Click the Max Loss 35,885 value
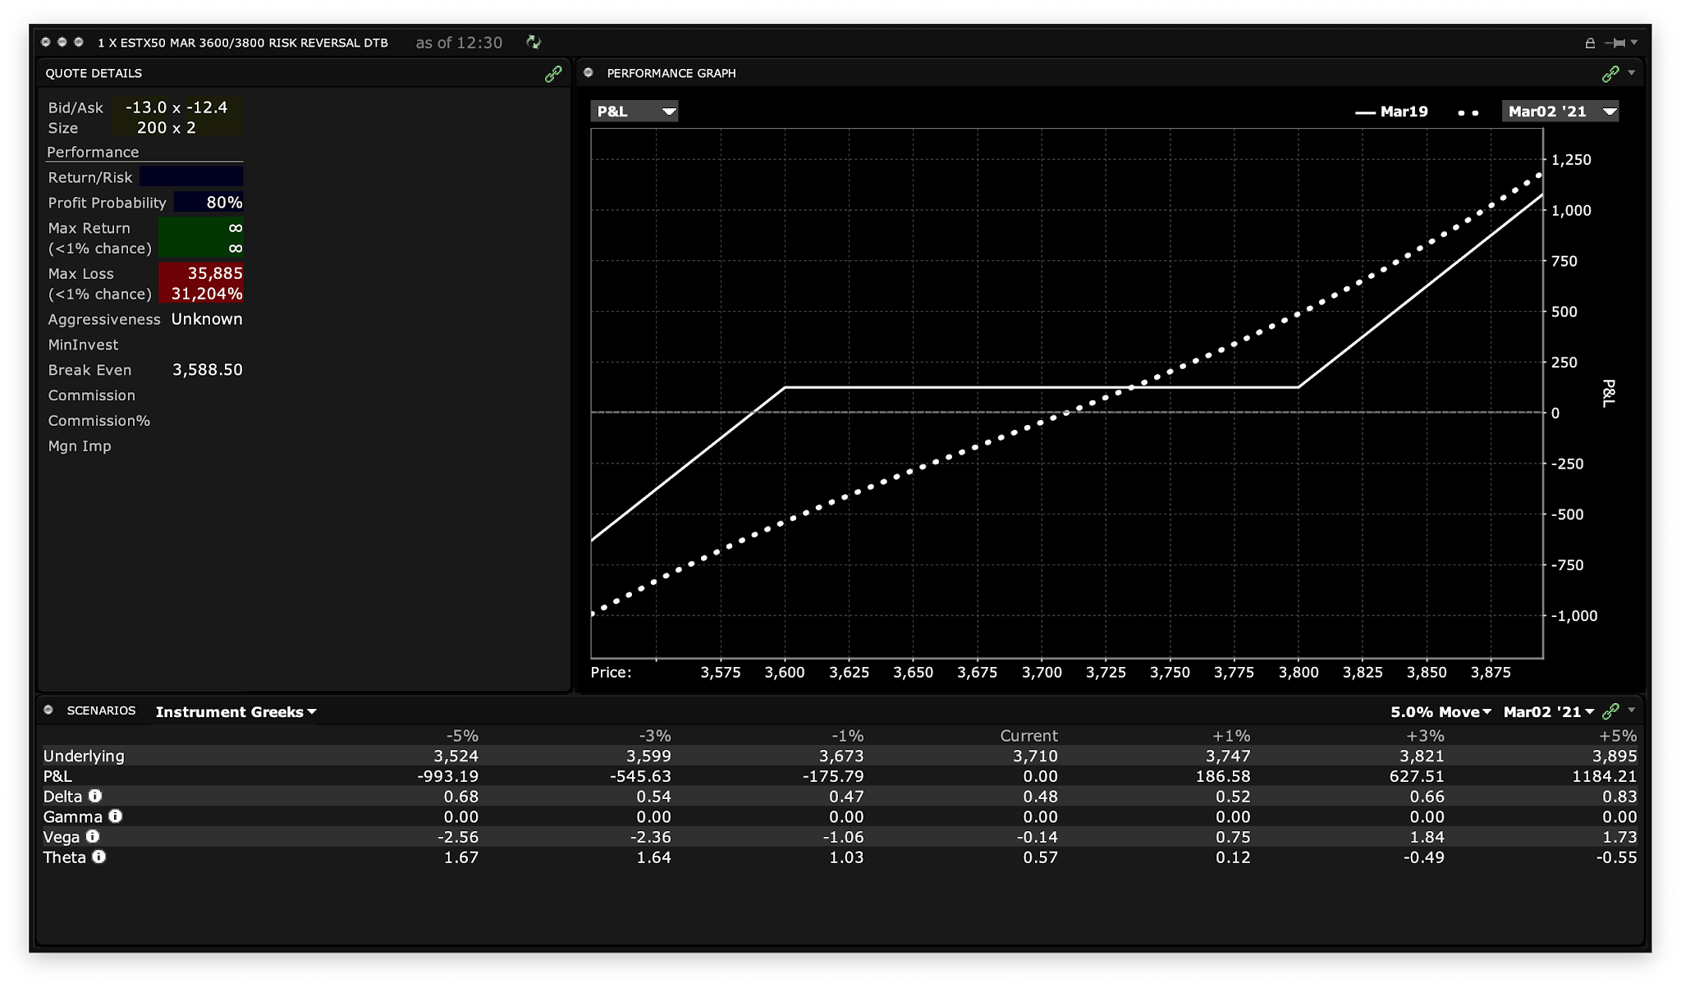1681x987 pixels. 215,273
